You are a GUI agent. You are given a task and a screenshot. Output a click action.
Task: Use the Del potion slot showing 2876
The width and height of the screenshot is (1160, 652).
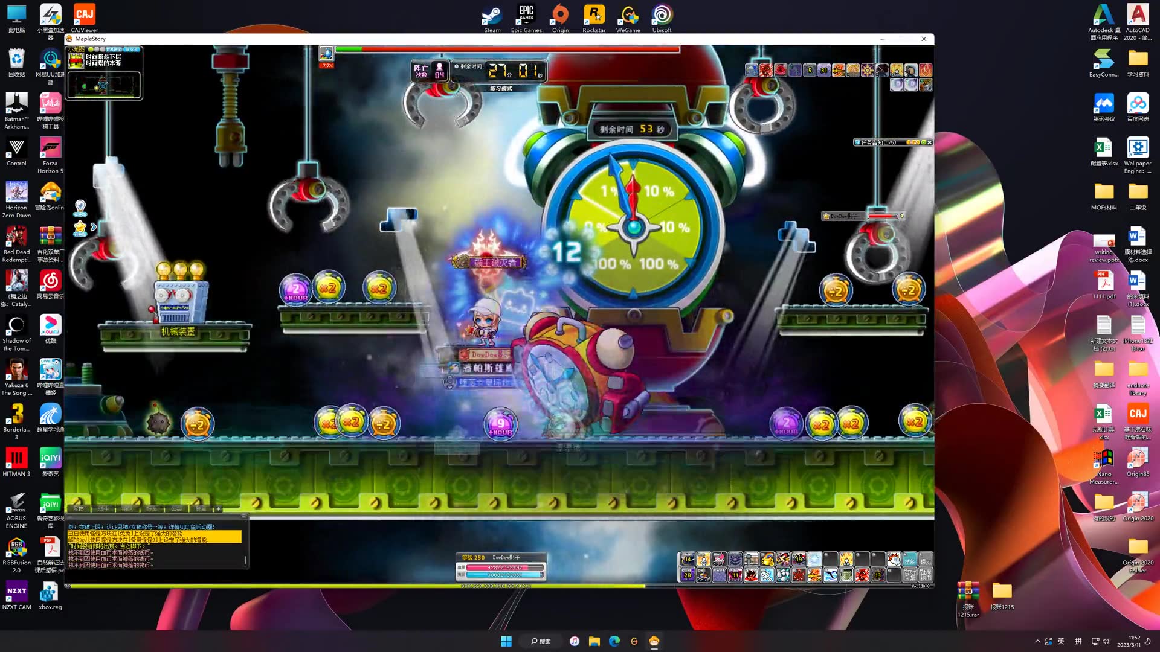pos(704,575)
